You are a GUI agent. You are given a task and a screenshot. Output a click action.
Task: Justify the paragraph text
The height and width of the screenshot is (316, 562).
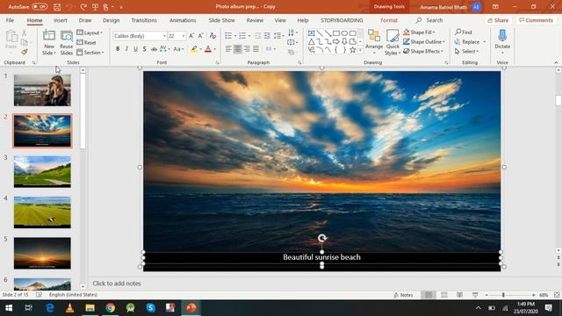256,49
